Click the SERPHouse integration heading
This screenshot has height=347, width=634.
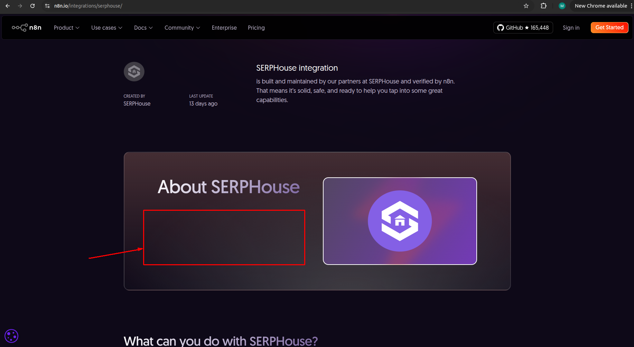[x=297, y=68]
